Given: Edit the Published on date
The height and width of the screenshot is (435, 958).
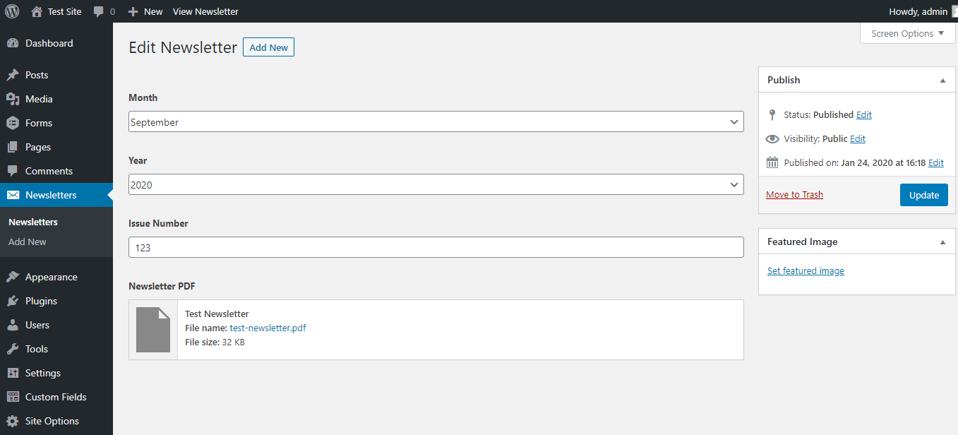Looking at the screenshot, I should point(936,162).
